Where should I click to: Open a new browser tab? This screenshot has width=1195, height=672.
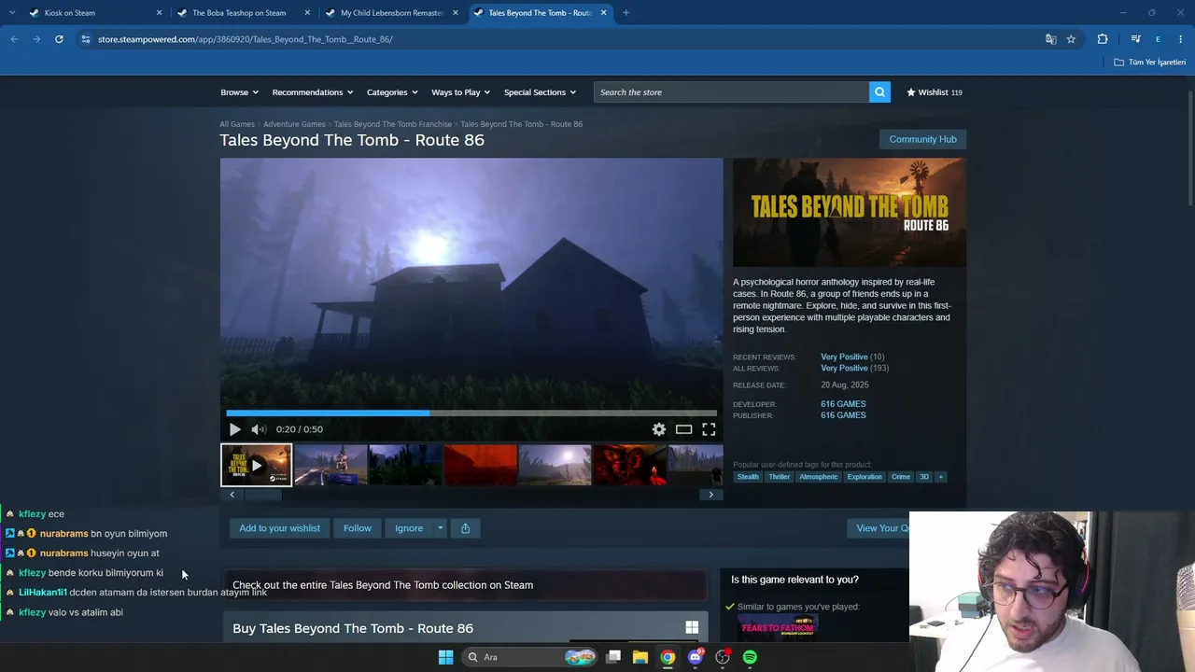(626, 13)
